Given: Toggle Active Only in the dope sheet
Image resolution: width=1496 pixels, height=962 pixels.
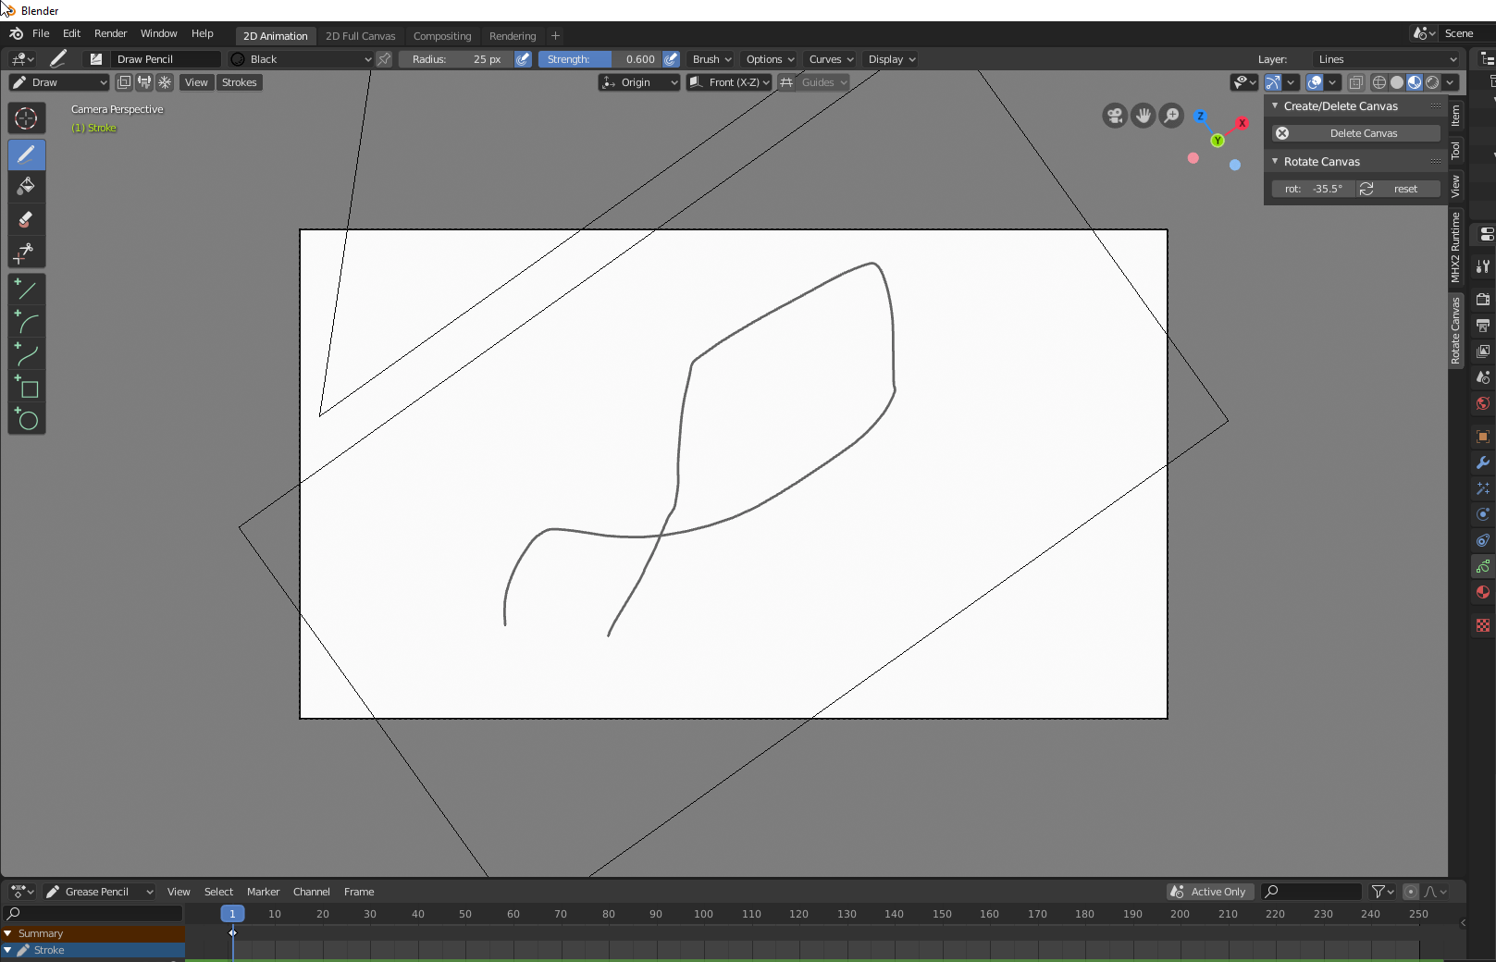Looking at the screenshot, I should coord(1210,892).
